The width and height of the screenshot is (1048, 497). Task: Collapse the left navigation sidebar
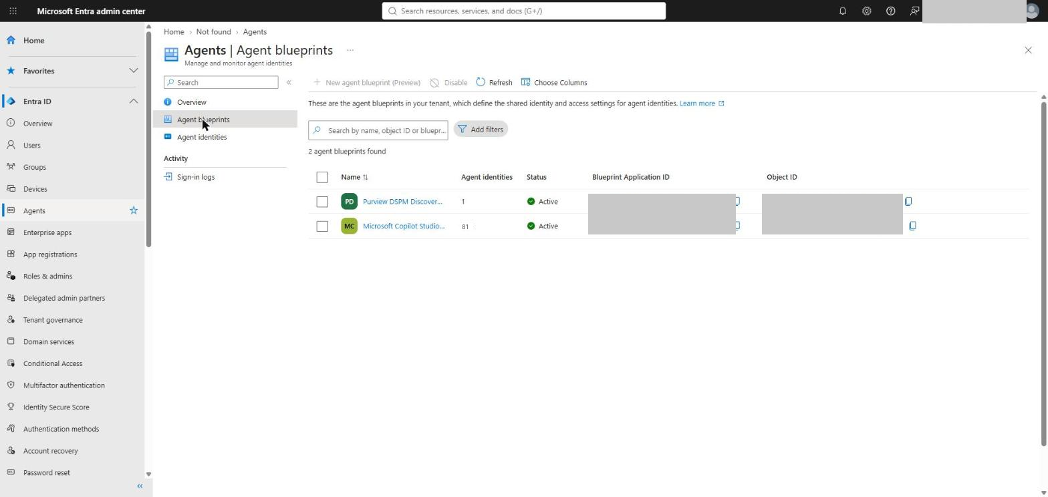tap(140, 486)
